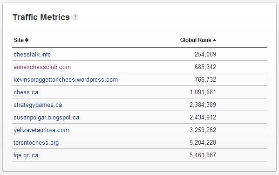Follow the strategygames.ca link
Viewport: 279px width, 175px height.
[x=38, y=105]
